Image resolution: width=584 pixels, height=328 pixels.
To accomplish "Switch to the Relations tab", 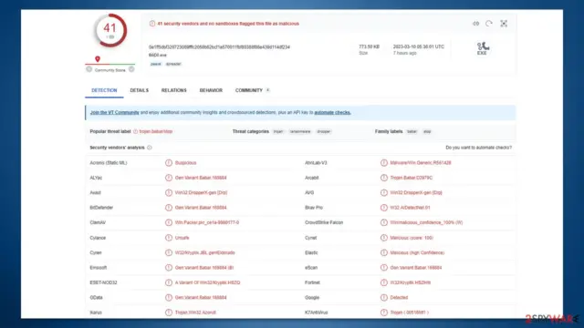I will point(174,90).
